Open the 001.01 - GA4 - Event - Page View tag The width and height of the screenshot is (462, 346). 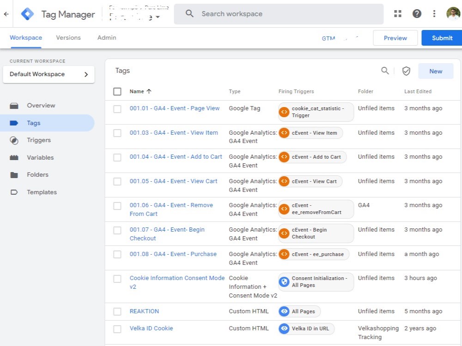pyautogui.click(x=175, y=108)
